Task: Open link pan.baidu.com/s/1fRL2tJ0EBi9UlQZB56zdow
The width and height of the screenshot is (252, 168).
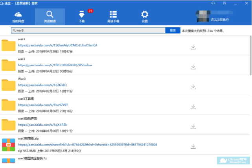Action: [55, 65]
